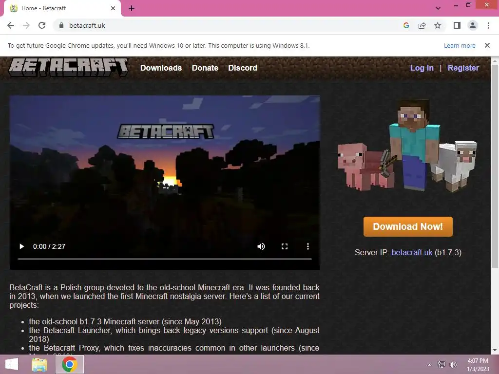
Task: Click the Download Now! button
Action: coord(408,226)
